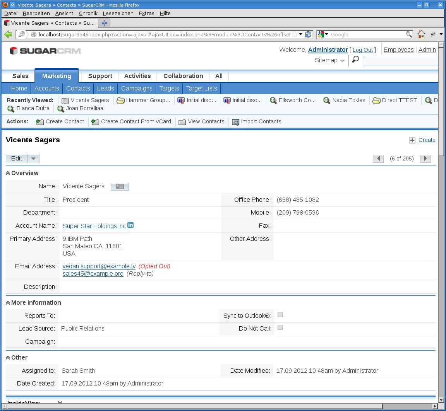Click the Import Contacts icon in Actions
Image resolution: width=446 pixels, height=411 pixels.
click(235, 122)
